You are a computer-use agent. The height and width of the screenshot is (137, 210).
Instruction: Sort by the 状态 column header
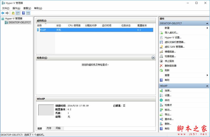[61, 25]
